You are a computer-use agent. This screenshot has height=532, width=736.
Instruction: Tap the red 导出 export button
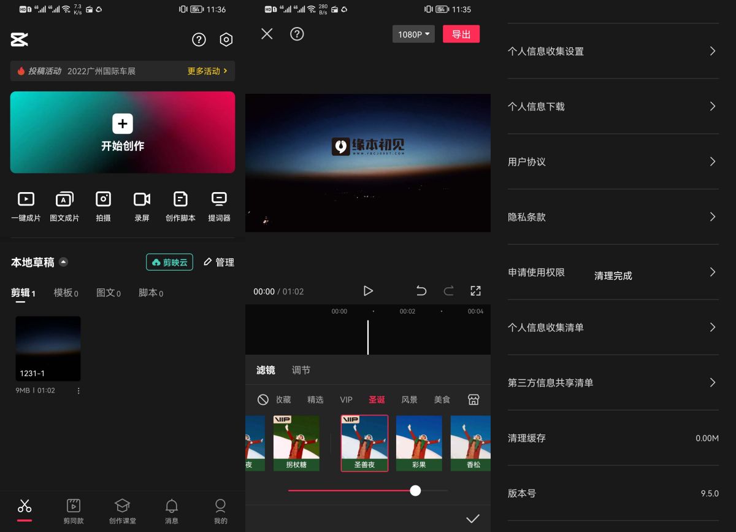pos(461,34)
